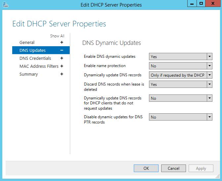Click the window resize grip icon
The image size is (222, 181).
click(x=218, y=176)
